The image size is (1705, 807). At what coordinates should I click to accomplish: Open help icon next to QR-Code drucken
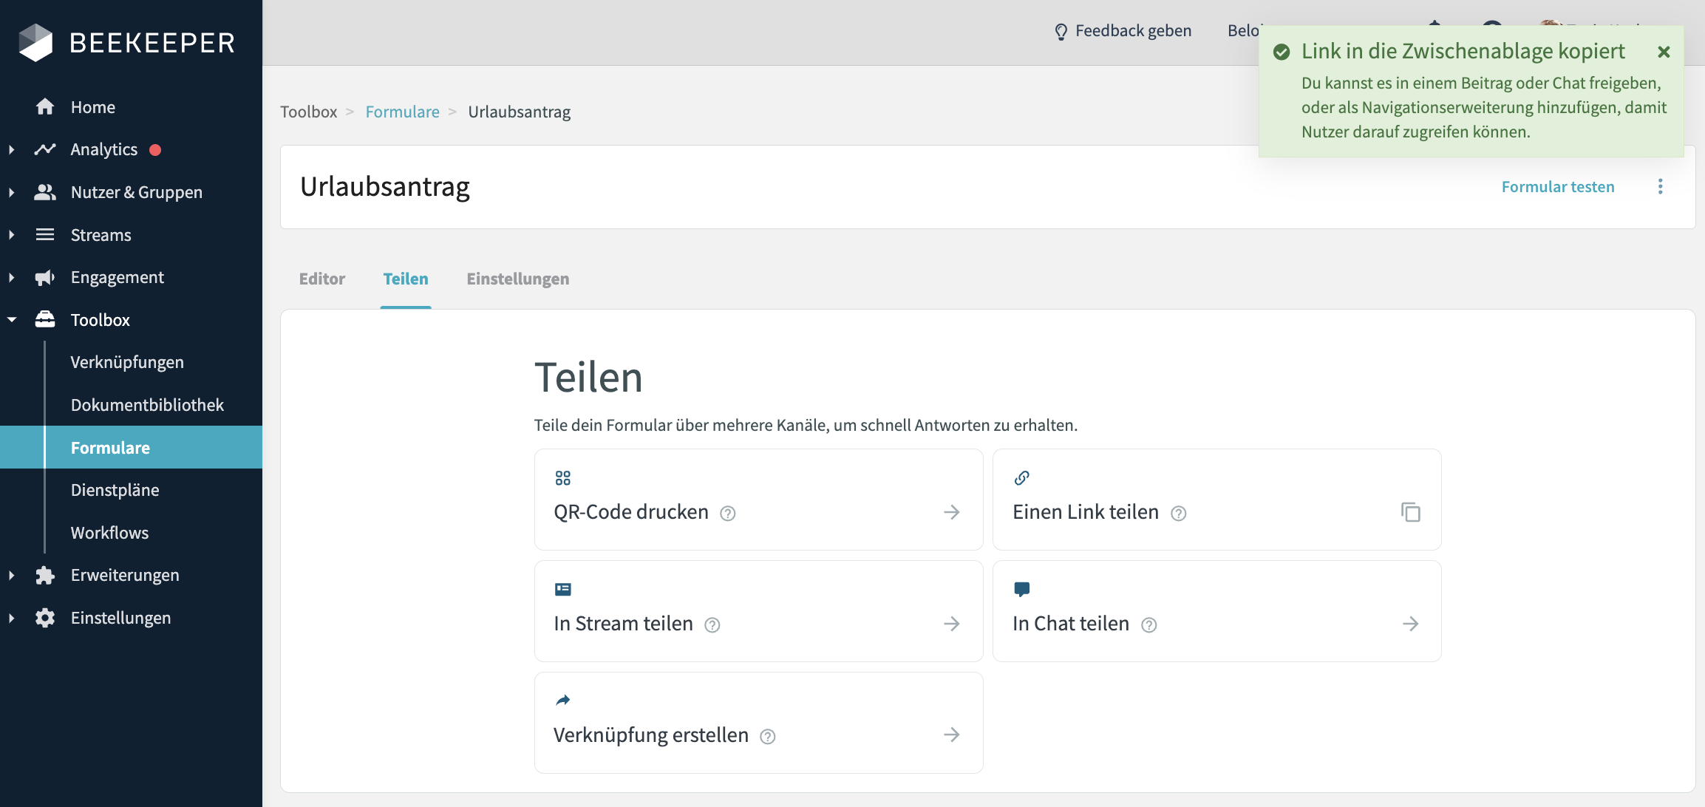728,514
